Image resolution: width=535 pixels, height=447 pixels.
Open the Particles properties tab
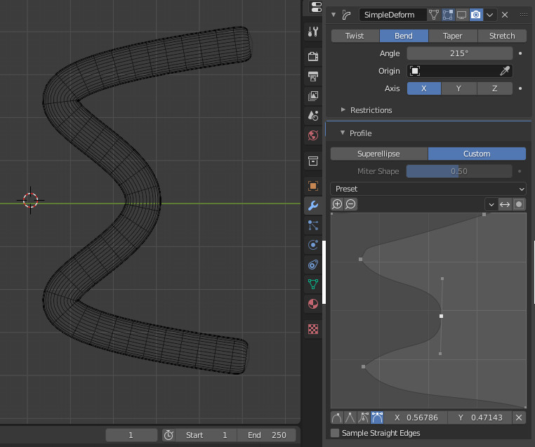point(313,225)
